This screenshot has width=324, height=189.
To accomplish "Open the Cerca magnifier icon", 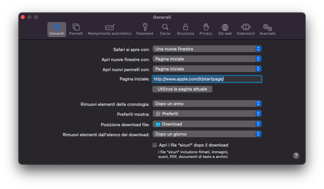I will point(165,27).
